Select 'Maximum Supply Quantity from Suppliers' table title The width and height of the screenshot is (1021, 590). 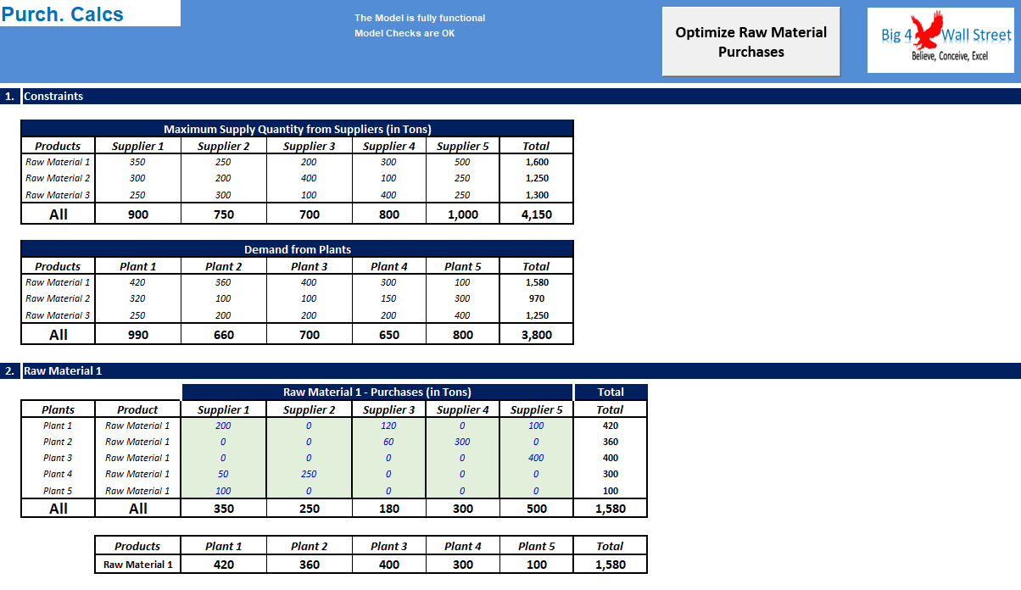(298, 129)
